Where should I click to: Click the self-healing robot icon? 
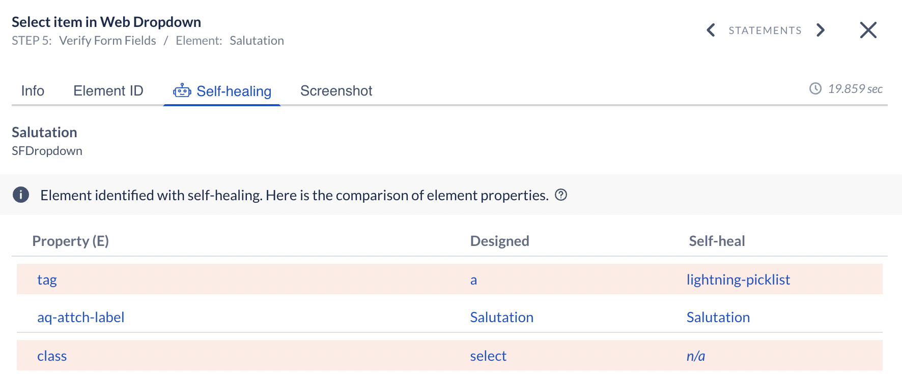182,91
